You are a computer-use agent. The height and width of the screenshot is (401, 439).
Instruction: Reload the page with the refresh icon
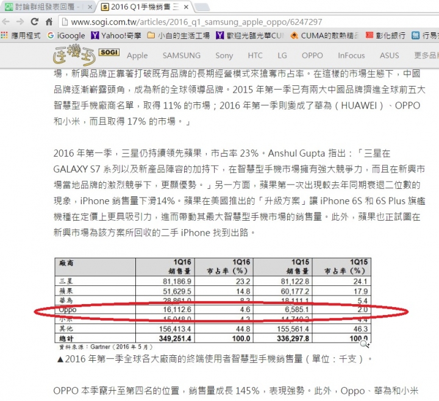click(x=34, y=21)
